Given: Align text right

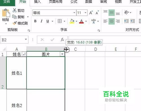Looking at the screenshot, I should (x=118, y=21).
